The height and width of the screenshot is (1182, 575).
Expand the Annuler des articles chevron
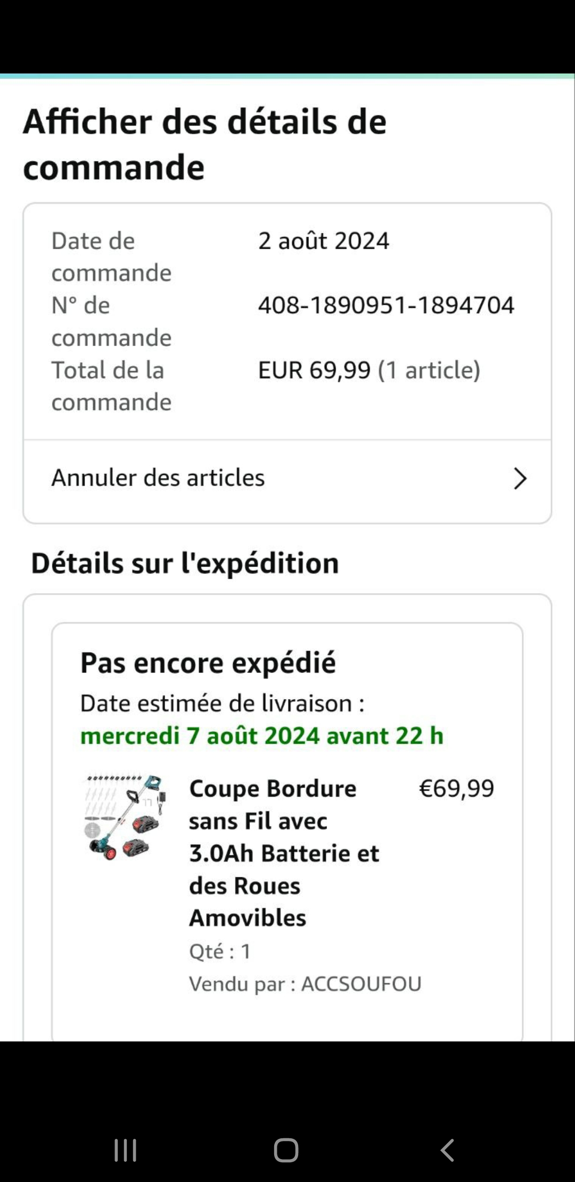520,478
